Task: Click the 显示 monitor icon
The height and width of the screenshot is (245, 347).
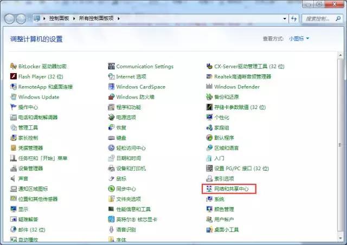Action: pos(13,209)
